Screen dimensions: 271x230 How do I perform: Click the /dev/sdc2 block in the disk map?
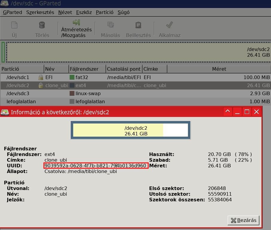[139, 52]
